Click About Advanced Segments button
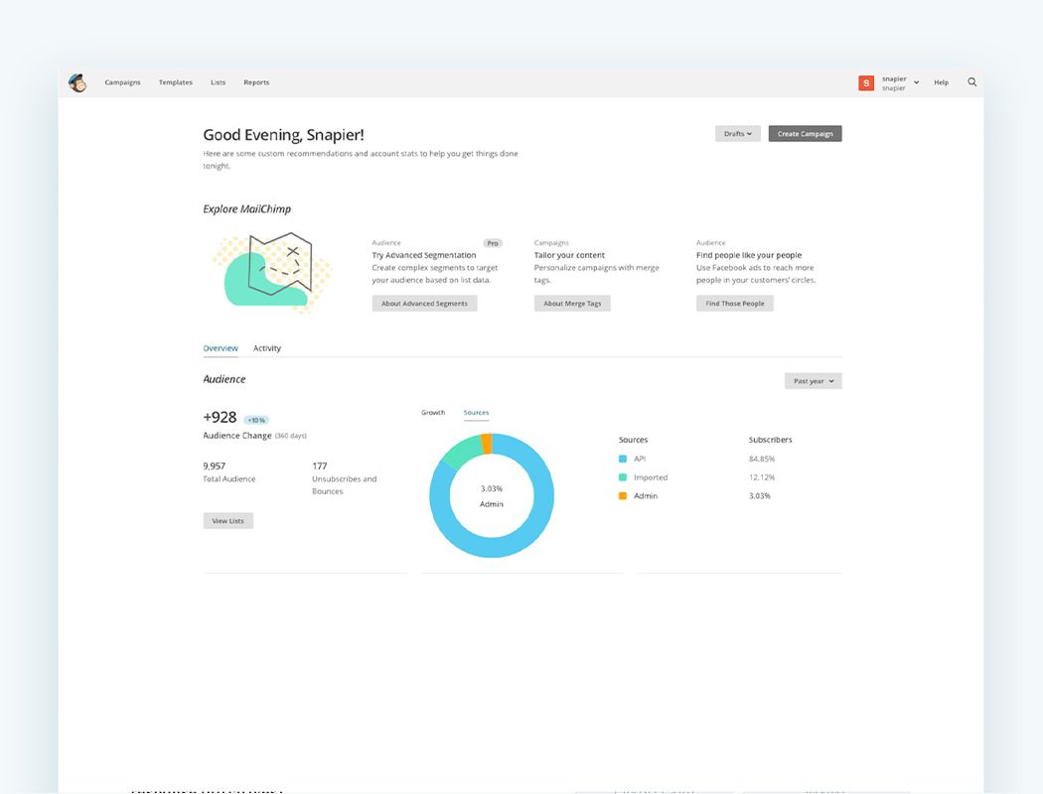The height and width of the screenshot is (794, 1043). [424, 304]
